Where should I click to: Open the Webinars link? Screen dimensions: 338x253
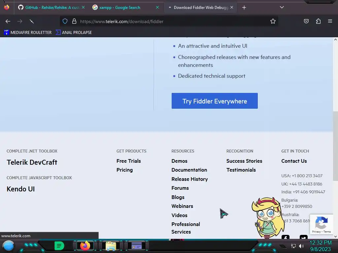(x=182, y=206)
